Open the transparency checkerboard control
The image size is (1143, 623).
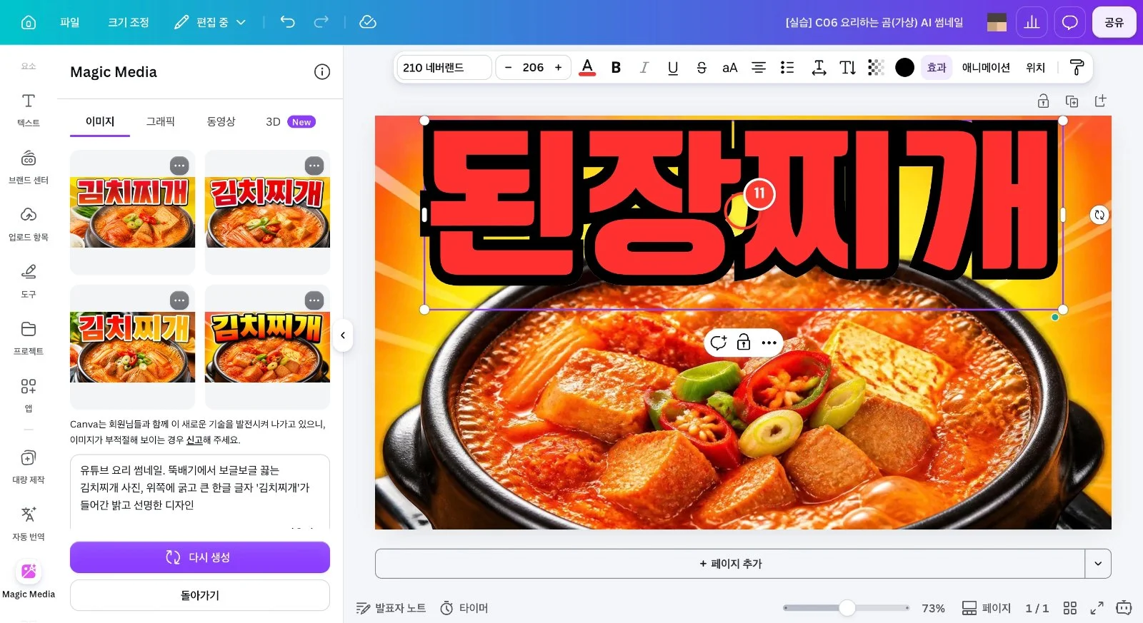tap(876, 68)
